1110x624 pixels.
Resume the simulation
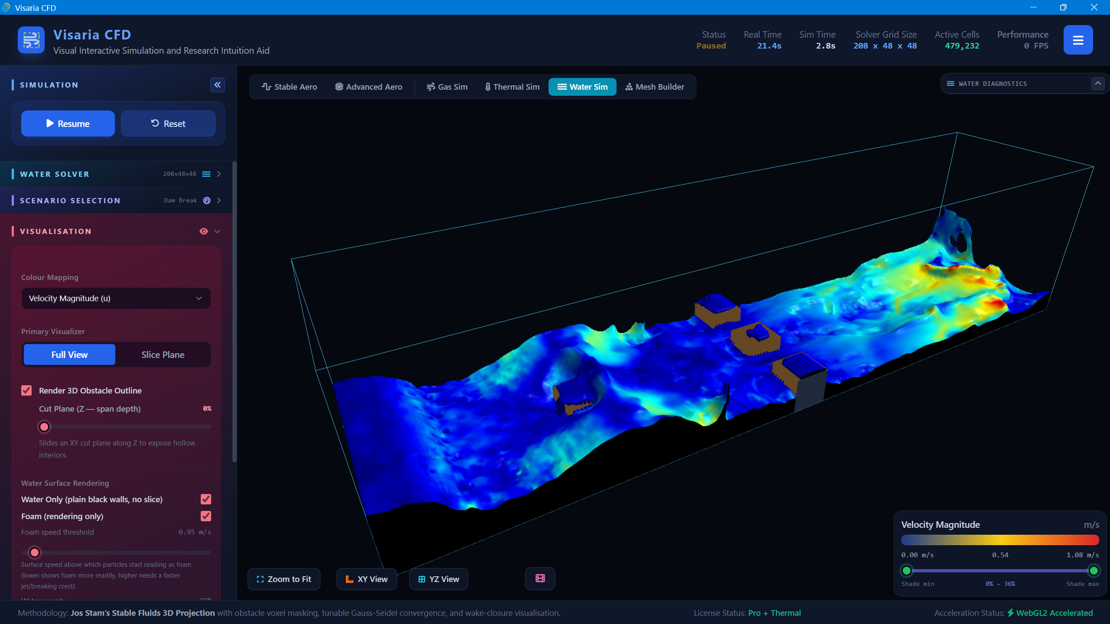[x=68, y=123]
